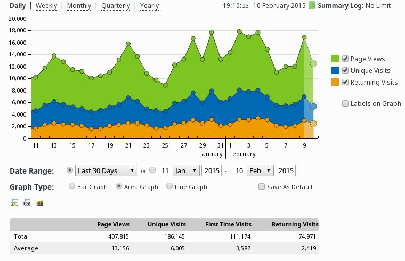Switch to the Quarterly view

(x=116, y=6)
